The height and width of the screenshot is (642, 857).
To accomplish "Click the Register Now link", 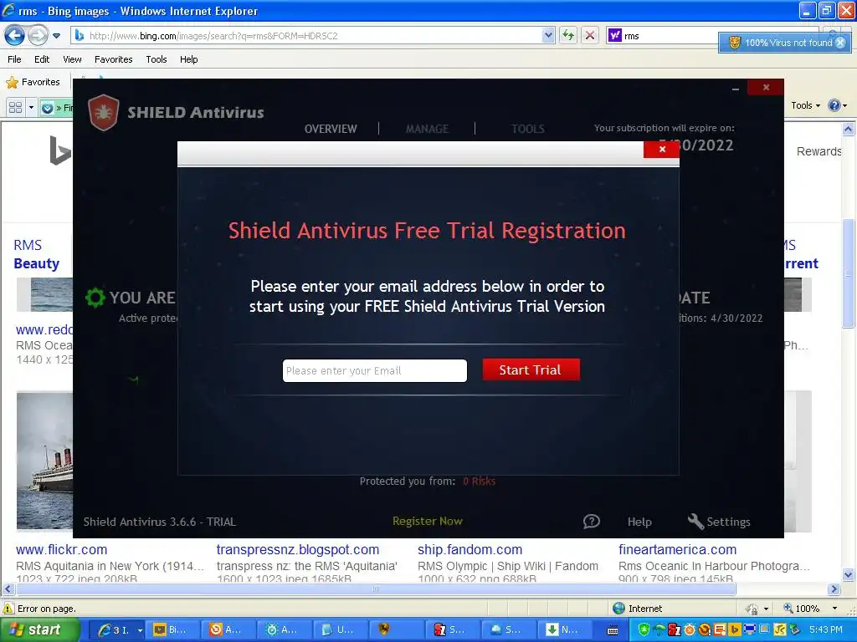I will pyautogui.click(x=428, y=521).
